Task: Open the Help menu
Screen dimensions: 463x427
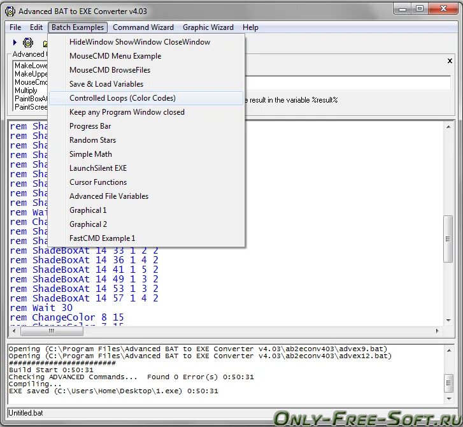Action: coord(250,27)
